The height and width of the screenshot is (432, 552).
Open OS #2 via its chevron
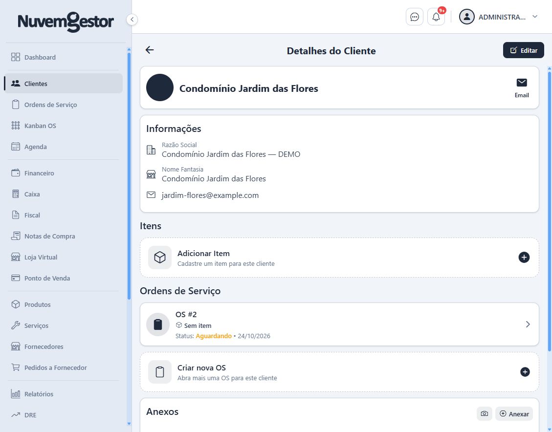coord(528,324)
